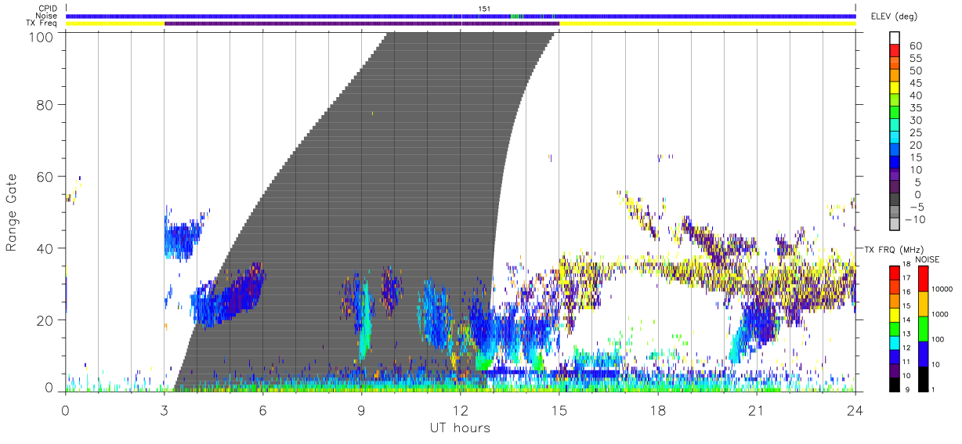The height and width of the screenshot is (444, 962).
Task: Click the '24' tick on the UT hours axis
Action: pyautogui.click(x=855, y=410)
